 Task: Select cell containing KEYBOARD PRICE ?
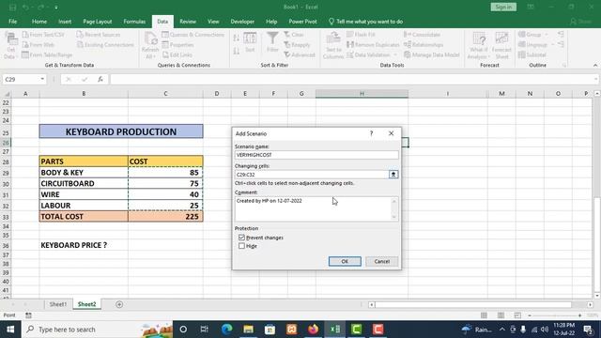pos(84,245)
